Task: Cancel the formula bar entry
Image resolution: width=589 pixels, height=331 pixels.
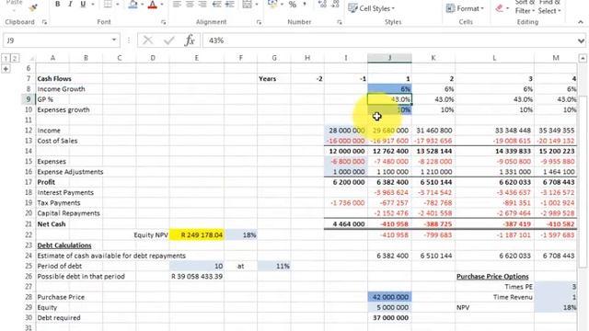Action: pos(148,40)
